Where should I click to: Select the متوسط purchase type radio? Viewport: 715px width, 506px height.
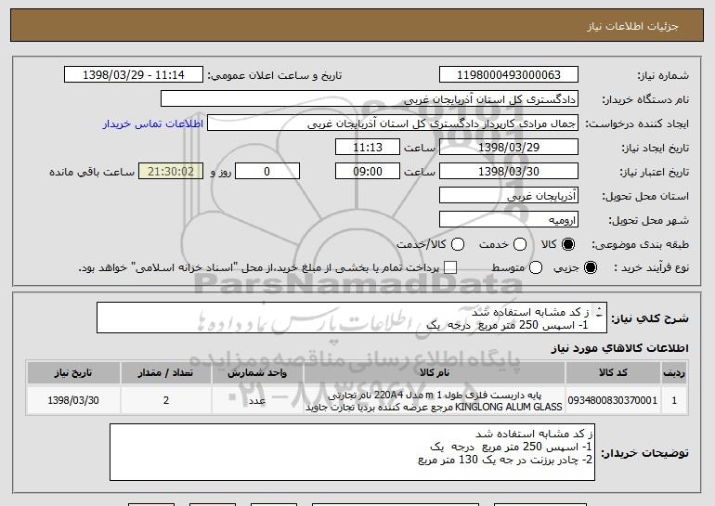(x=536, y=267)
